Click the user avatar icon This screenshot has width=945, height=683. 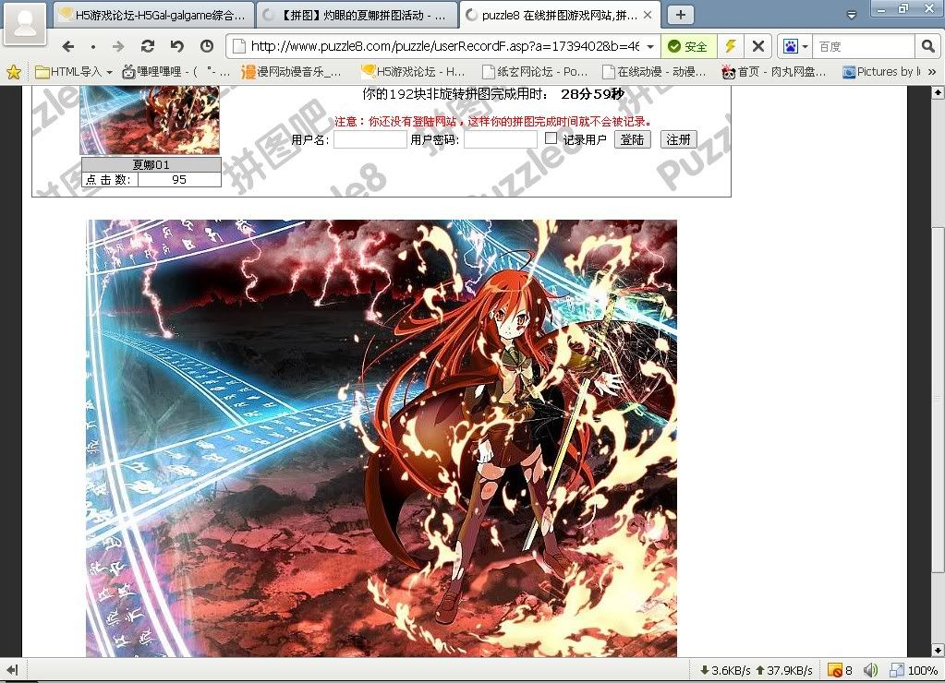(x=25, y=24)
